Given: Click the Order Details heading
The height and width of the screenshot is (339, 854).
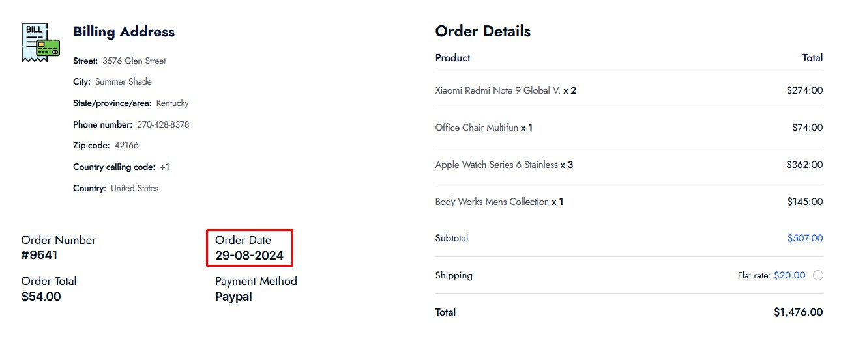Looking at the screenshot, I should coord(483,31).
